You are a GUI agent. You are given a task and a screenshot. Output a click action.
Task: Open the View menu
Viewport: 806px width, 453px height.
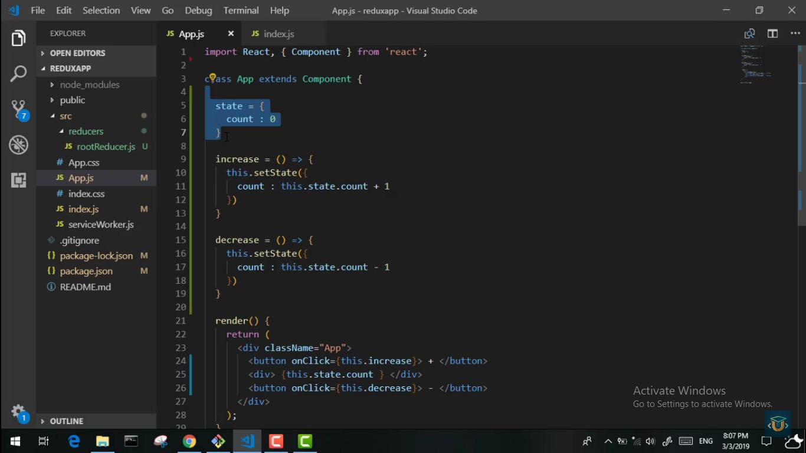coord(140,11)
